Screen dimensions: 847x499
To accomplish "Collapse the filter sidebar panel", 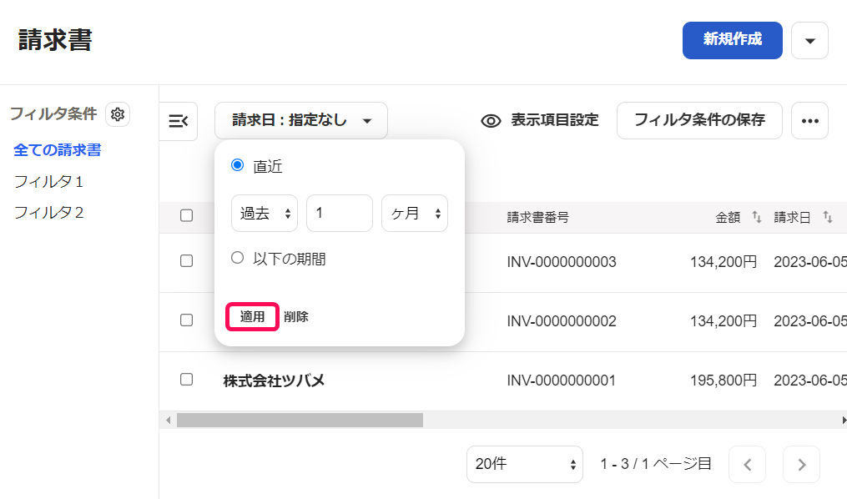I will pyautogui.click(x=179, y=121).
